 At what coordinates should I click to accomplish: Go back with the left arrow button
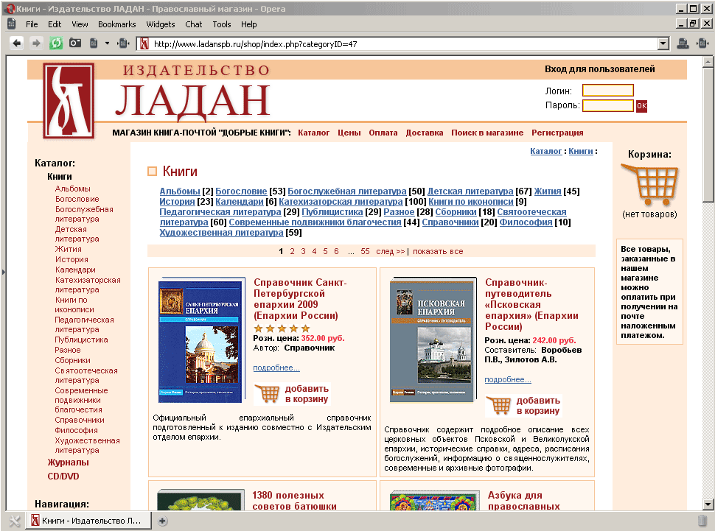tap(17, 43)
